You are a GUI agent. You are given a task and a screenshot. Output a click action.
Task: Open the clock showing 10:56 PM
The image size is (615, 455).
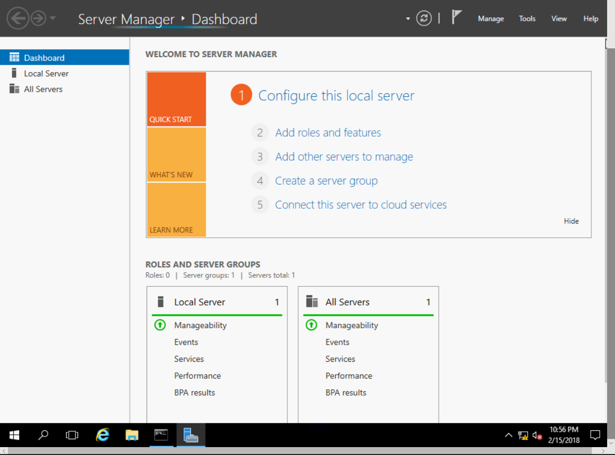[563, 435]
